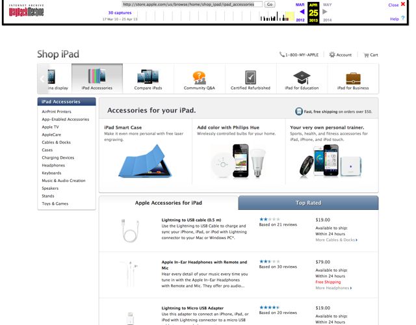Click the Help link in Wayback bar
416x325 pixels.
pos(395,19)
